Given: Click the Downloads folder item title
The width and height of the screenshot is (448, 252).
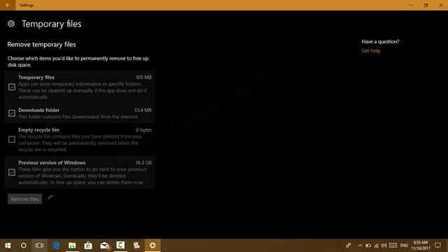Looking at the screenshot, I should (x=39, y=111).
